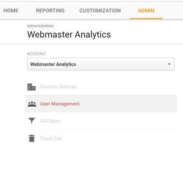Open All Filters

tap(50, 121)
